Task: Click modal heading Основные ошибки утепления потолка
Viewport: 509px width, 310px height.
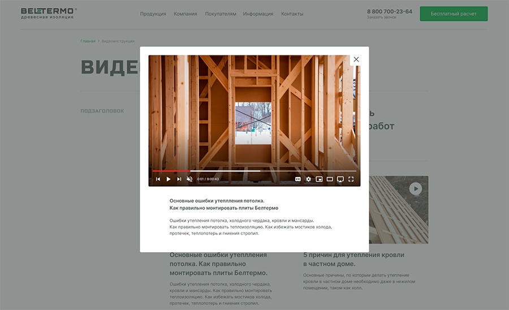Action: tap(224, 205)
